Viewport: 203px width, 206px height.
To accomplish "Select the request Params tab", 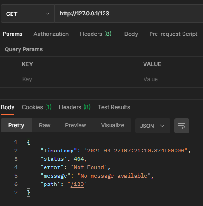I will (13, 34).
